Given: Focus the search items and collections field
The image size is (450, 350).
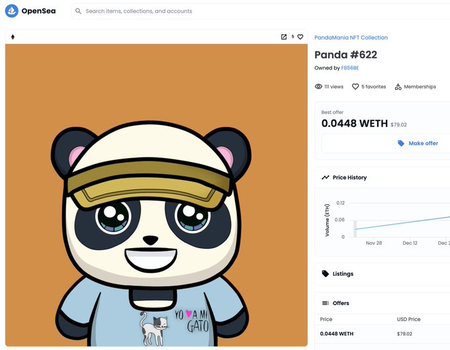Looking at the screenshot, I should (261, 11).
